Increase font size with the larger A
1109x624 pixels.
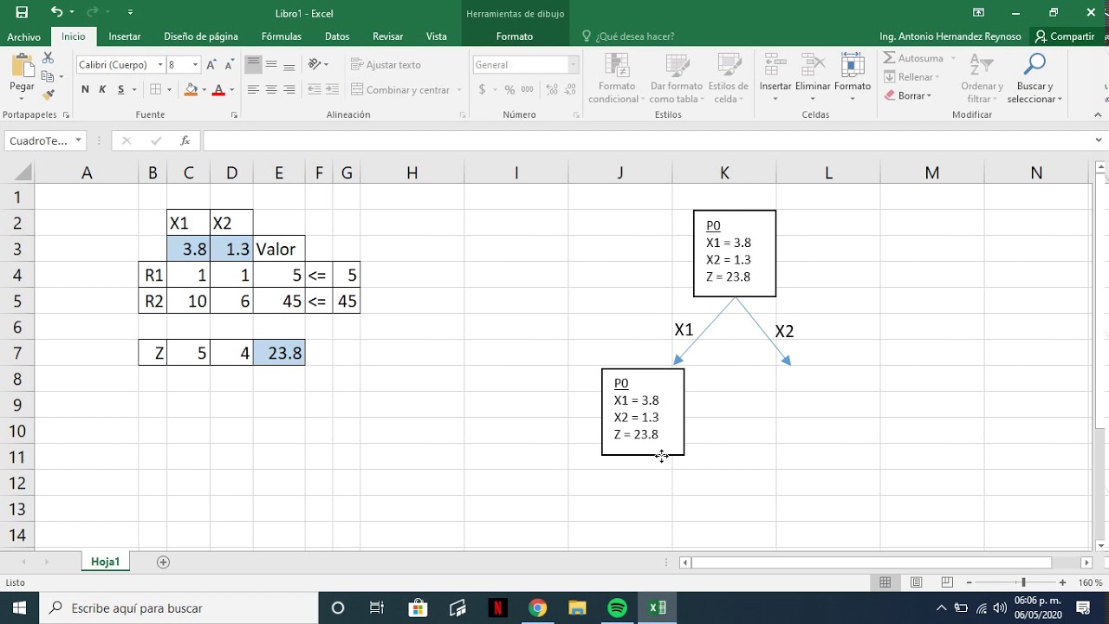click(211, 65)
